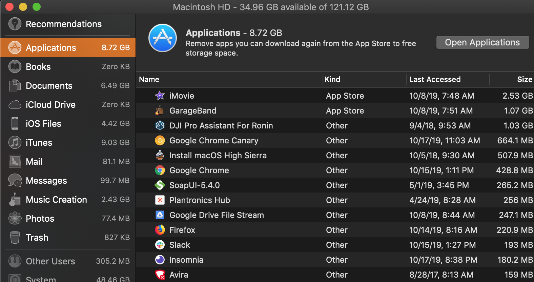Click the Applications sidebar icon
This screenshot has width=534, height=282.
pos(15,48)
